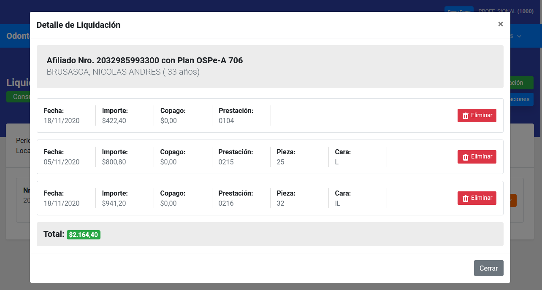Click the blue button ending in 'aciones'
Viewport: 542px width, 290px height.
tap(522, 99)
